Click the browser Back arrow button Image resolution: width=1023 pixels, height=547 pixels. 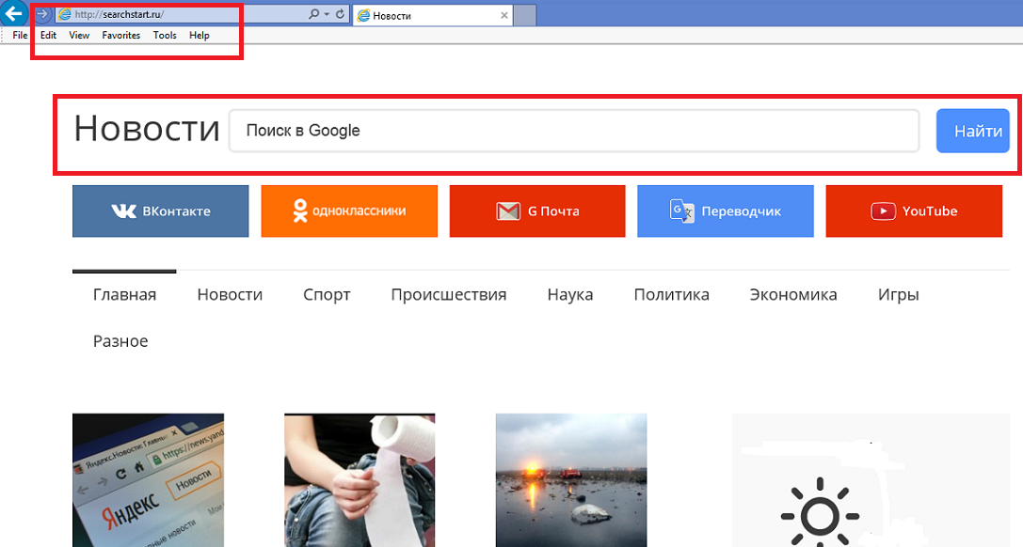pyautogui.click(x=13, y=14)
